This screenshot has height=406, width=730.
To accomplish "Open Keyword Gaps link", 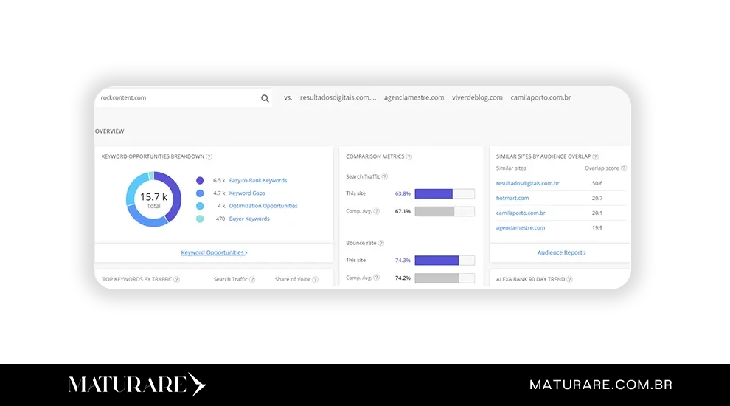I will pyautogui.click(x=247, y=193).
